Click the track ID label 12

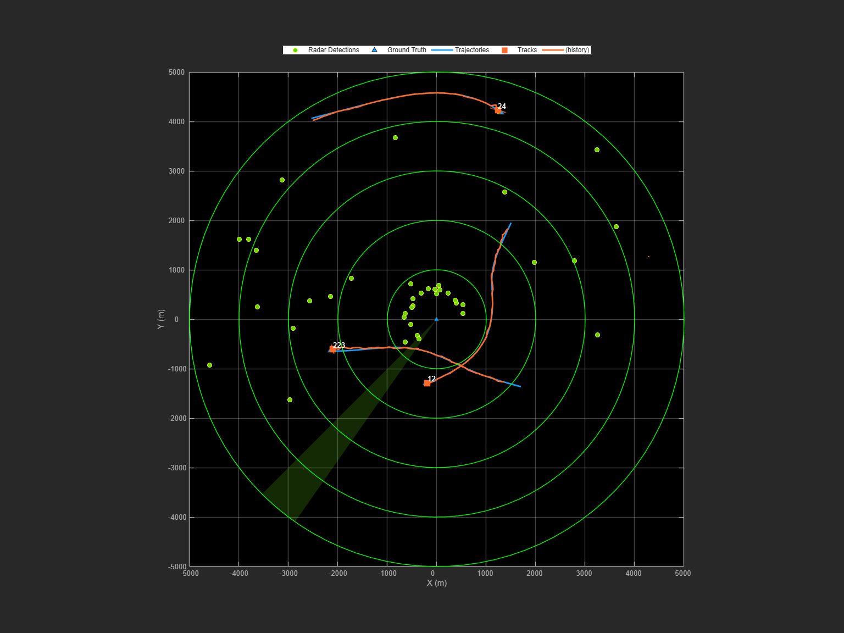click(431, 379)
